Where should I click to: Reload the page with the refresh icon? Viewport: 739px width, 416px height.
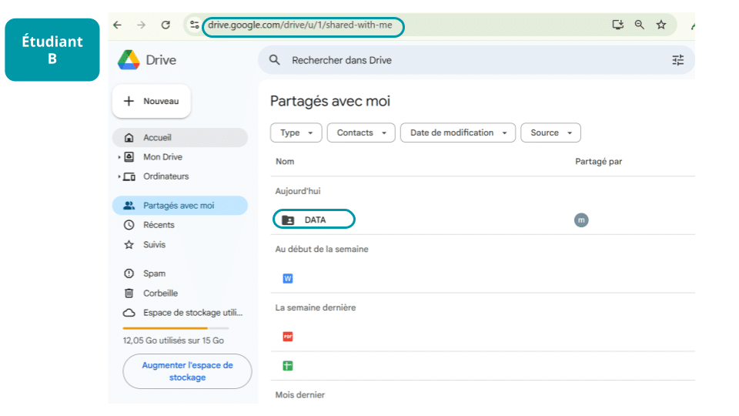click(x=166, y=25)
